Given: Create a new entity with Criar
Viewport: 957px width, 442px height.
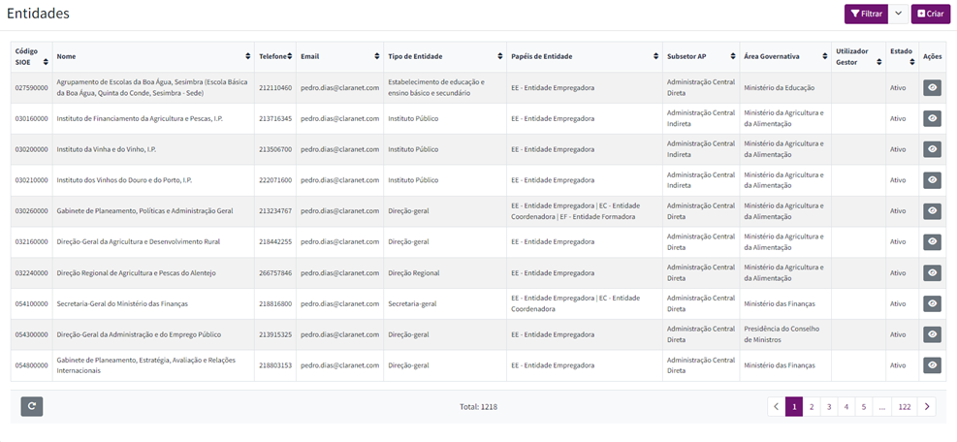Looking at the screenshot, I should (x=931, y=14).
